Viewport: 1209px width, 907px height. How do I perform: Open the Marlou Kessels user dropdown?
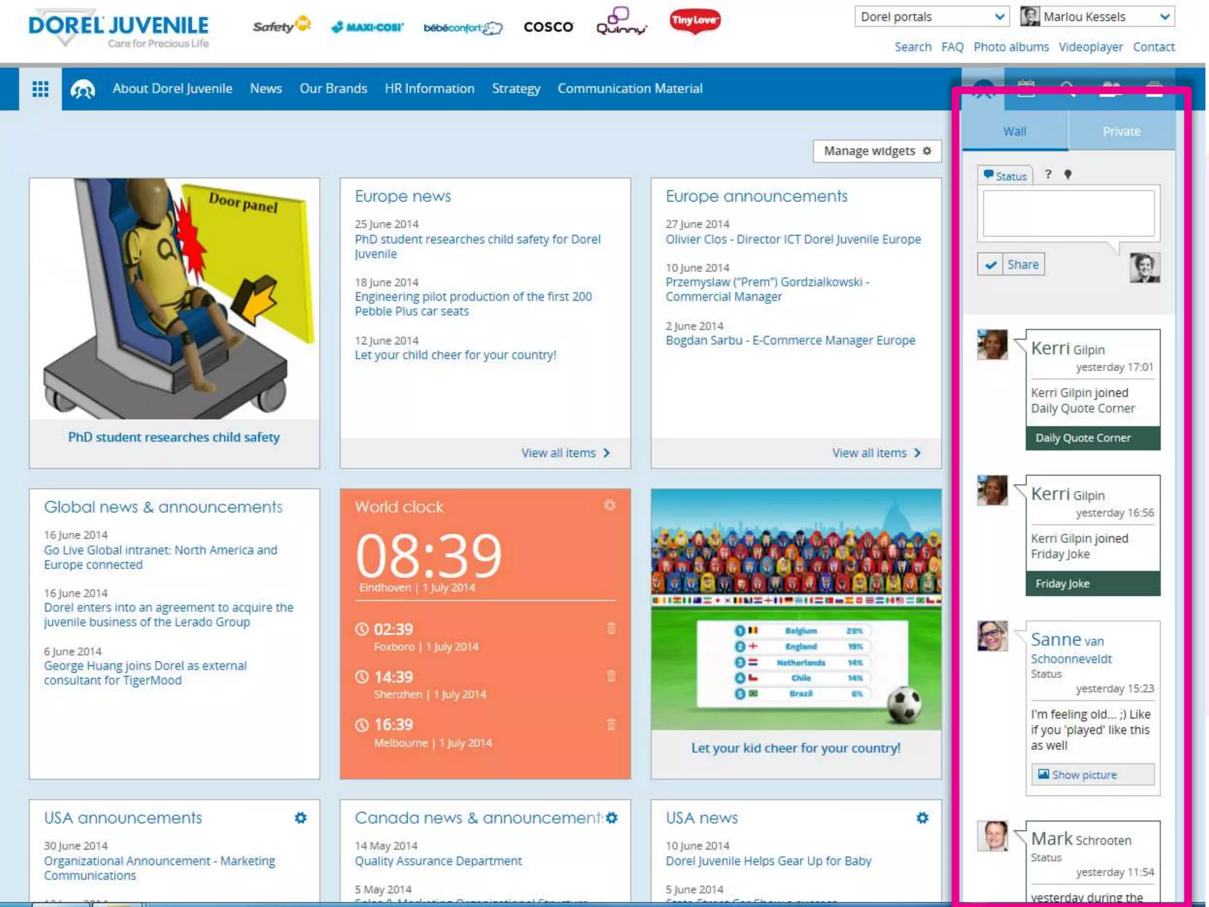[1097, 17]
